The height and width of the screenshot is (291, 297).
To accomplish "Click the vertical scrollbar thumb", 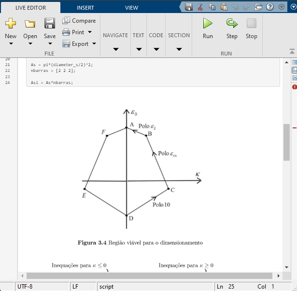I will coord(286,142).
